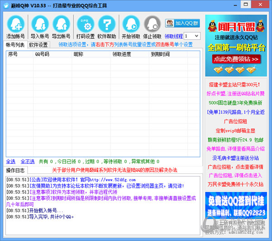Switch to the 软件设置 tab
Viewport: 272px width, 241px height.
39,45
